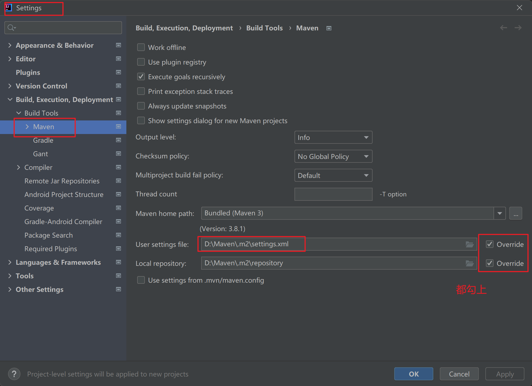This screenshot has height=386, width=532.
Task: Click the Thread count input field
Action: click(333, 194)
